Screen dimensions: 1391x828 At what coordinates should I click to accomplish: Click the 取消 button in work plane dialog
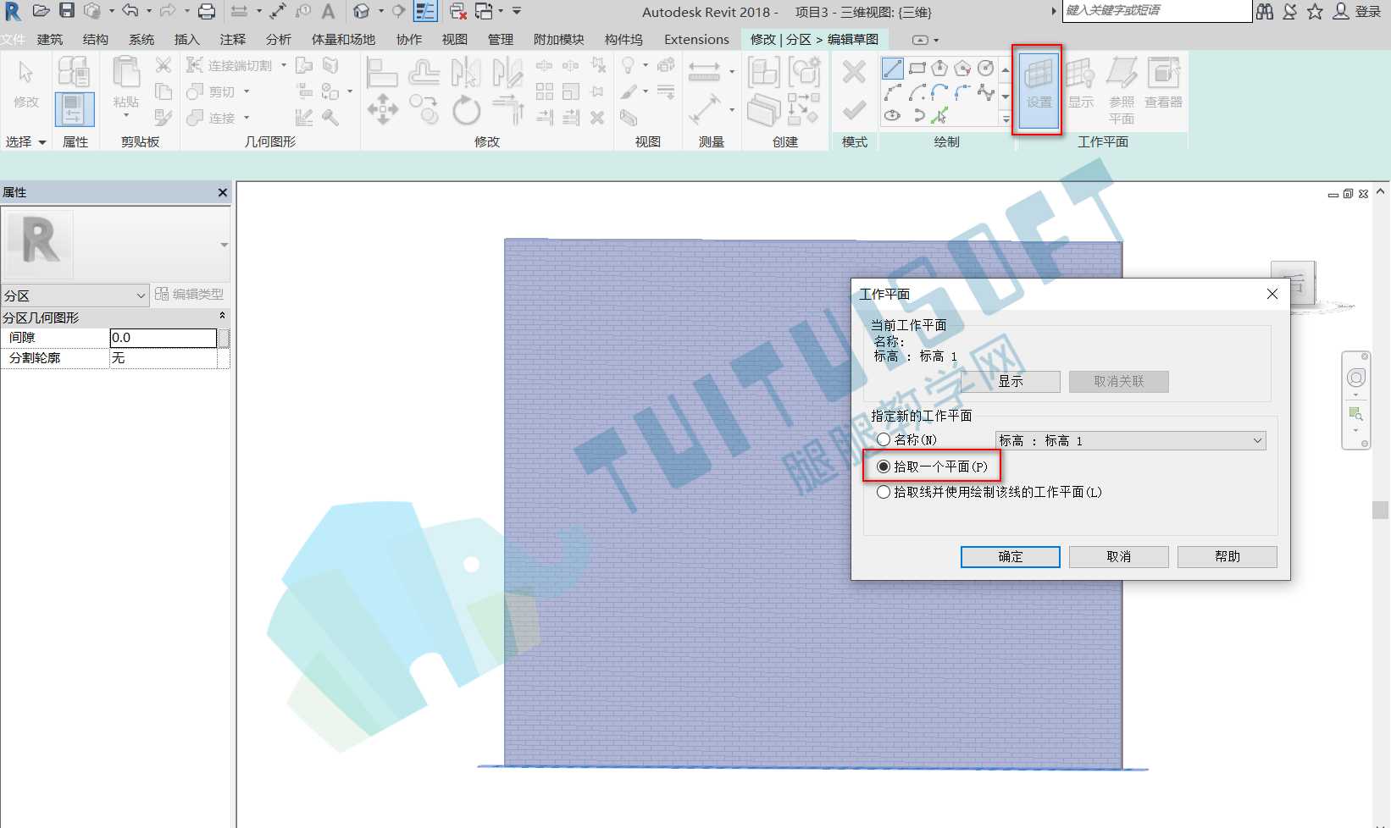pos(1118,556)
